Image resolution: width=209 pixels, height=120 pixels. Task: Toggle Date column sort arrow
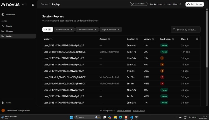pos(187,39)
